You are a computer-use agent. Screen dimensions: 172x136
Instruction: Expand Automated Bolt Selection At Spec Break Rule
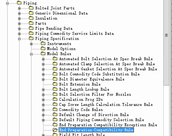[43, 59]
